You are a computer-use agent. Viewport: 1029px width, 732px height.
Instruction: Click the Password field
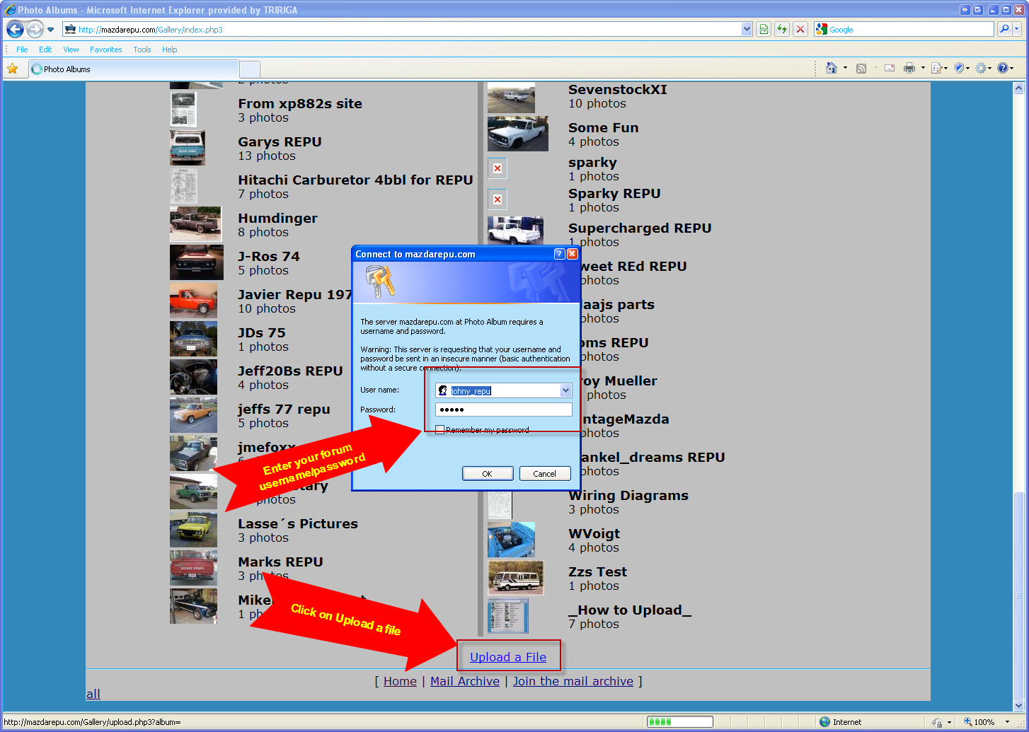pyautogui.click(x=503, y=409)
